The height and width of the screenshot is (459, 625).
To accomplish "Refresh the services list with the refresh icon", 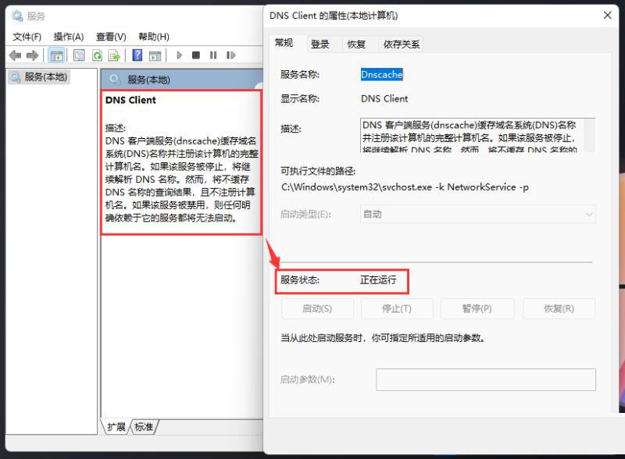I will (x=98, y=55).
